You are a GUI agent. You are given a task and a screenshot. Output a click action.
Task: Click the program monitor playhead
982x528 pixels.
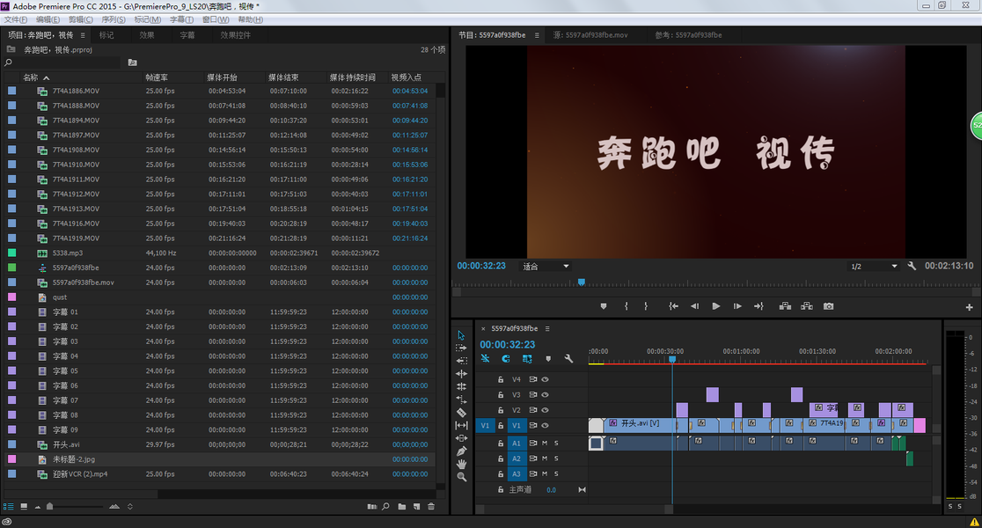click(x=581, y=282)
